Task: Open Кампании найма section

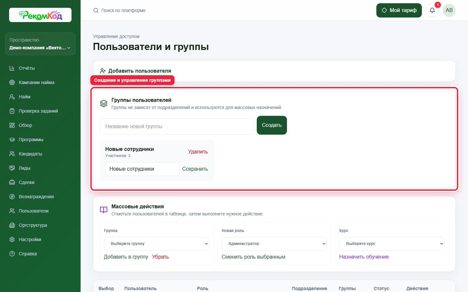Action: [x=40, y=82]
